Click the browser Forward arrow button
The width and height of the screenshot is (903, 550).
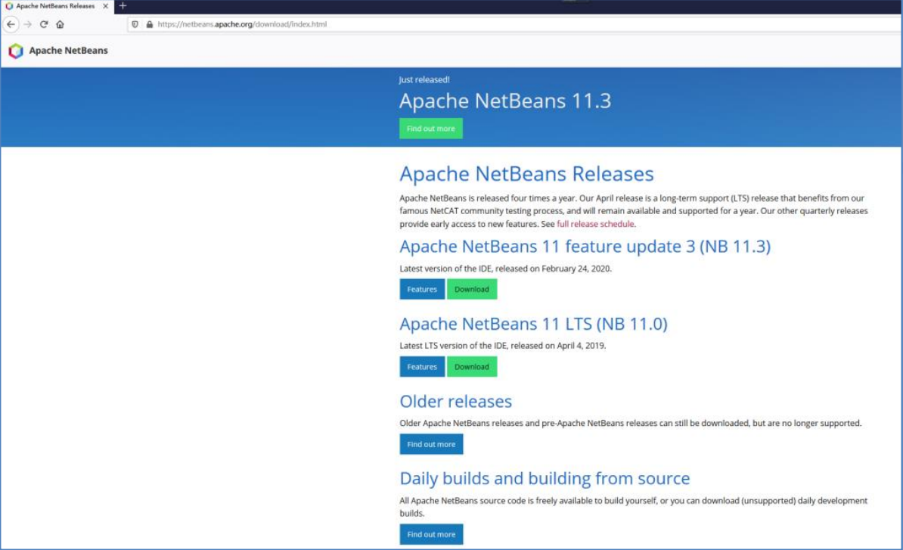point(28,24)
